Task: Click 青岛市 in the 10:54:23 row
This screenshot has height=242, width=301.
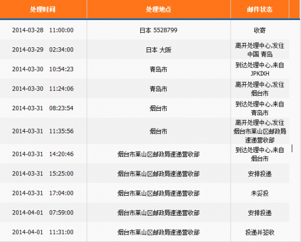Action: [159, 69]
